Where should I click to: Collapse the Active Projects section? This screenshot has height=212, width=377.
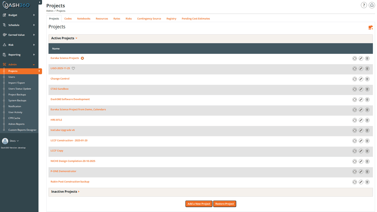[64, 38]
